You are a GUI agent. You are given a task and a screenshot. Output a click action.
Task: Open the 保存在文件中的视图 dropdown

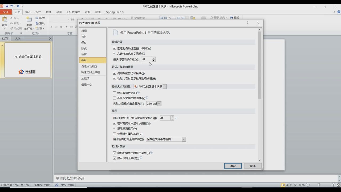(x=183, y=139)
